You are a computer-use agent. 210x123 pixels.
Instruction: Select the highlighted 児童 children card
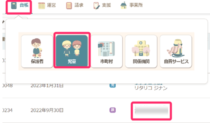click(x=72, y=51)
